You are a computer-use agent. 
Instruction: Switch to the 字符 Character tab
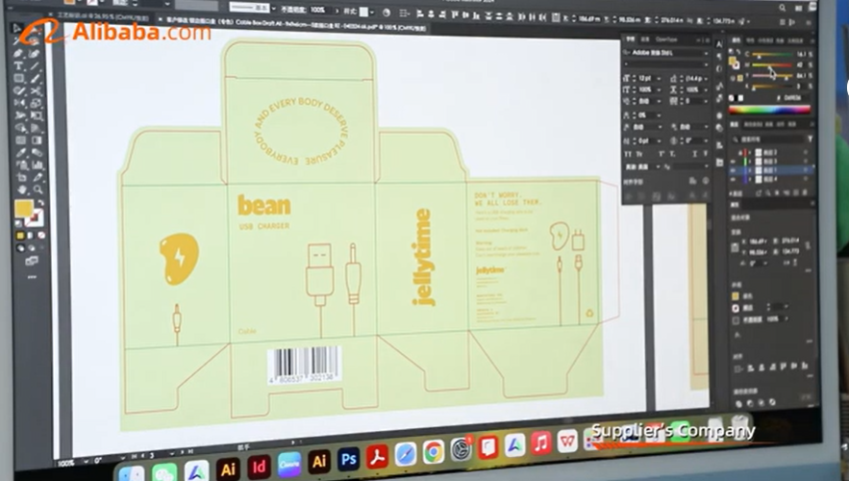(x=630, y=39)
